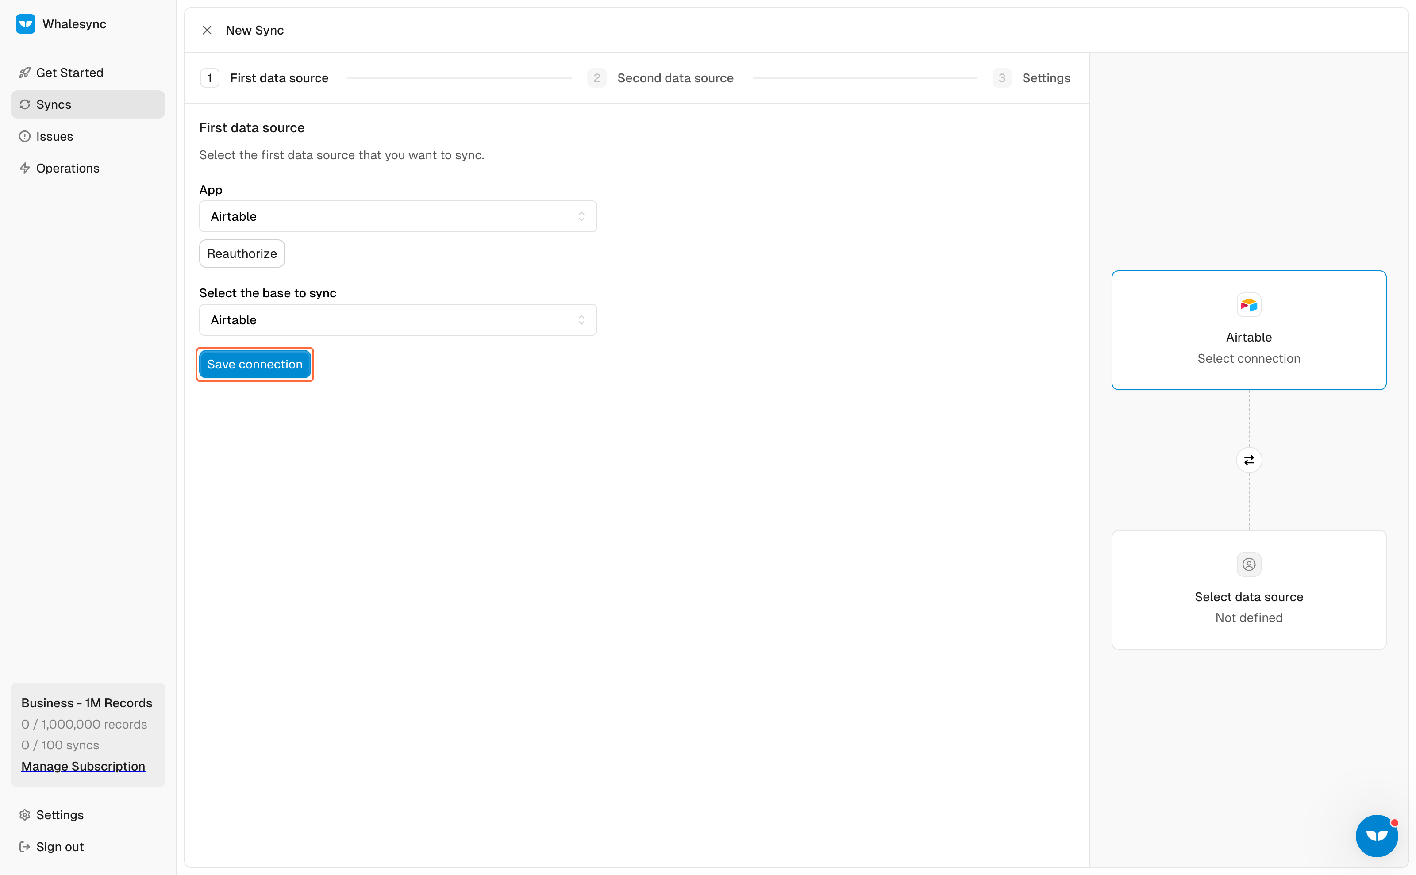Click the Select data source placeholder icon

pos(1249,564)
